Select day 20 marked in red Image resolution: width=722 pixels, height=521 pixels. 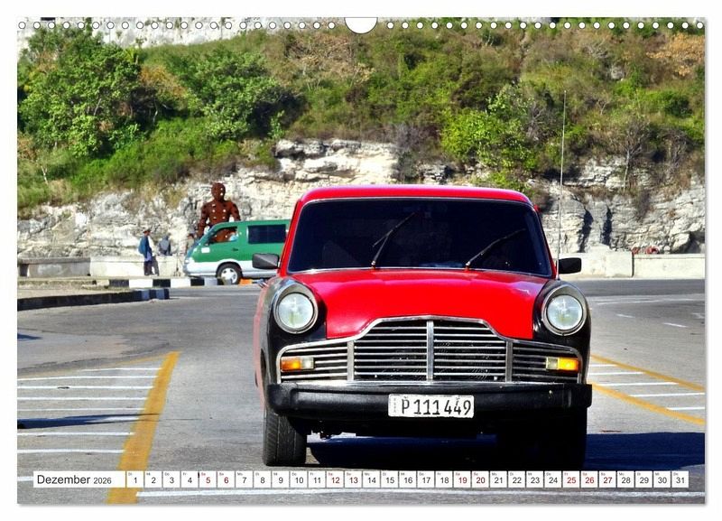(x=479, y=479)
